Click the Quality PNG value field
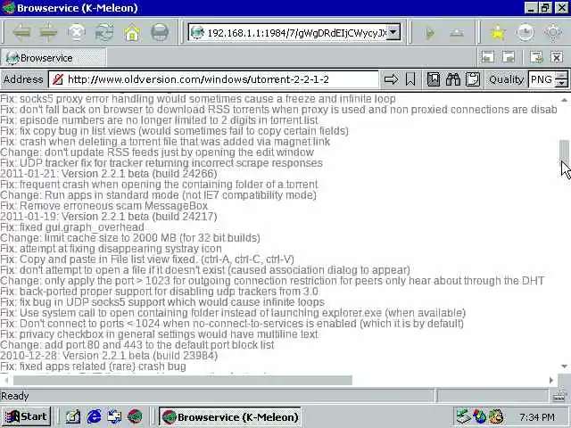This screenshot has height=428, width=571. [542, 79]
